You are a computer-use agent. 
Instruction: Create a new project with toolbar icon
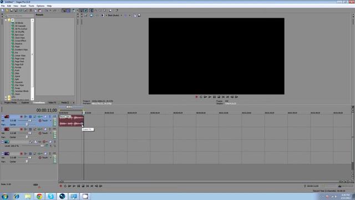click(x=3, y=11)
